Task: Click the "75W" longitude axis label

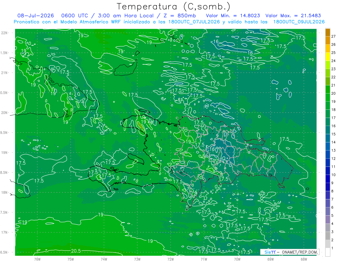Action: click(x=71, y=259)
